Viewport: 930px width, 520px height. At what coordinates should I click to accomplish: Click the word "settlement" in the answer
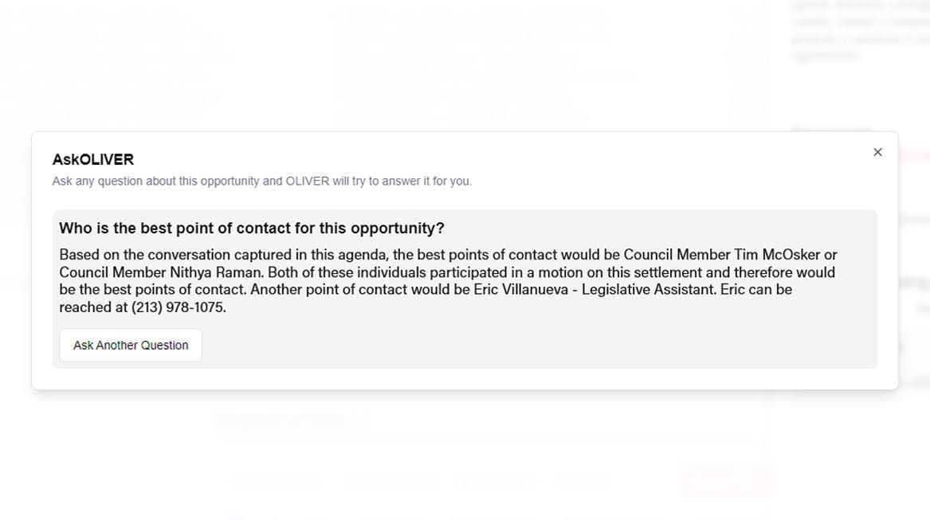click(x=665, y=272)
